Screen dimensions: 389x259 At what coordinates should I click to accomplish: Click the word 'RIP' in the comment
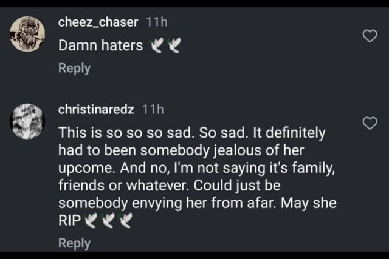point(69,221)
